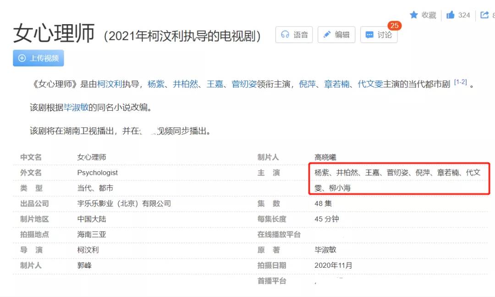The width and height of the screenshot is (495, 297).
Task: Click the chat bubble icon in 讨论 button
Action: point(369,35)
